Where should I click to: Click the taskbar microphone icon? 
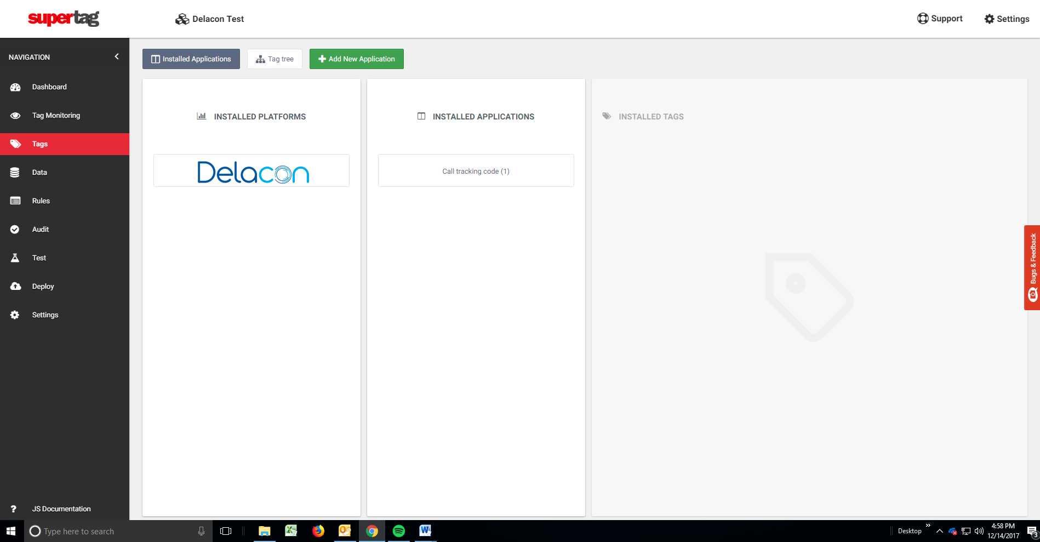(x=201, y=531)
